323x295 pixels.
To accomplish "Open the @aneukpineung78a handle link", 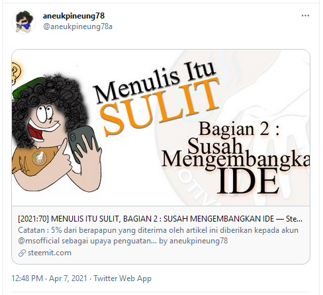I will pos(77,26).
